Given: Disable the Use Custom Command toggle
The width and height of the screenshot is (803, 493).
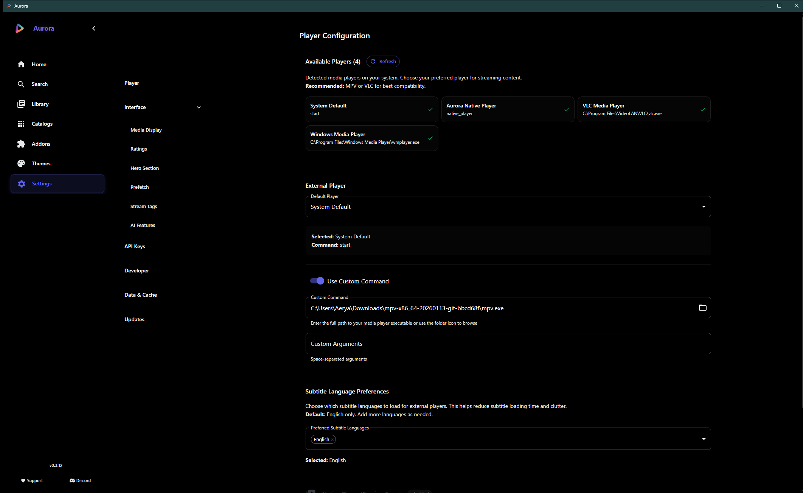Looking at the screenshot, I should click(x=317, y=281).
